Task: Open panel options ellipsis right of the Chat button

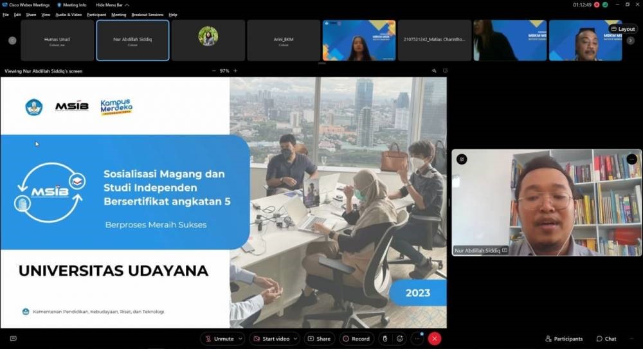Action: click(x=631, y=339)
